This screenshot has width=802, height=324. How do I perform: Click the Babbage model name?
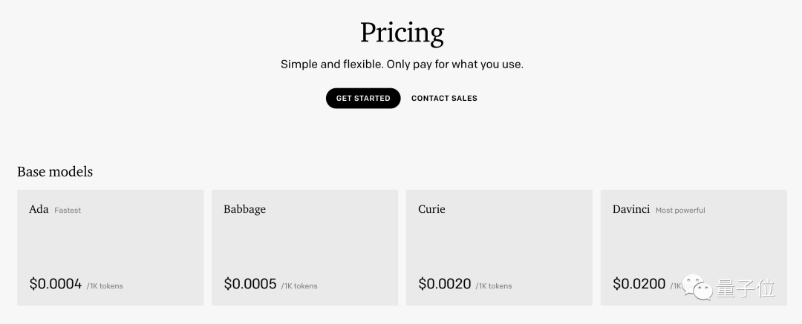pos(244,210)
